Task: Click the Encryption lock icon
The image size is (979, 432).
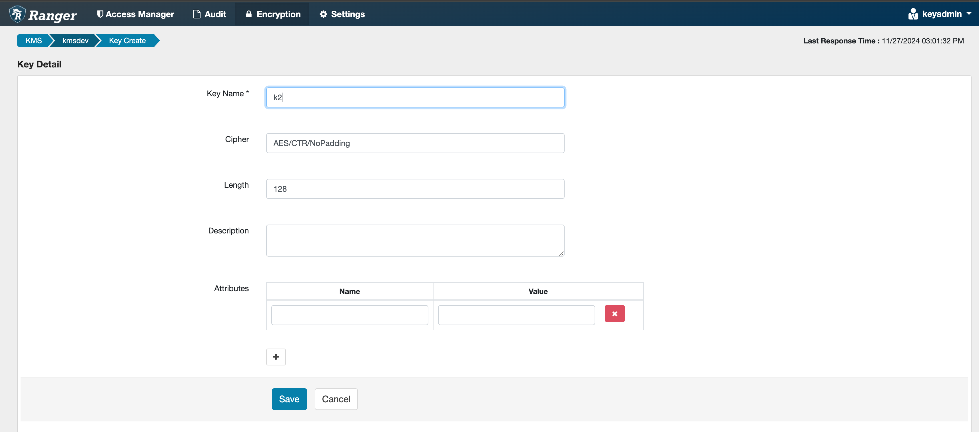Action: click(248, 14)
